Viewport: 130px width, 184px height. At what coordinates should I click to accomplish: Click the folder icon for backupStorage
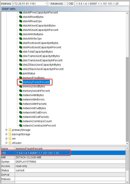[10, 134]
